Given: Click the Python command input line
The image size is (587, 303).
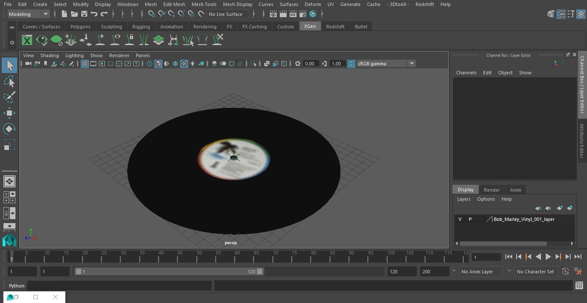Looking at the screenshot, I should point(119,286).
